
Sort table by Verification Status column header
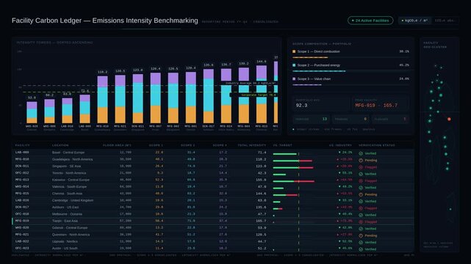pos(377,145)
